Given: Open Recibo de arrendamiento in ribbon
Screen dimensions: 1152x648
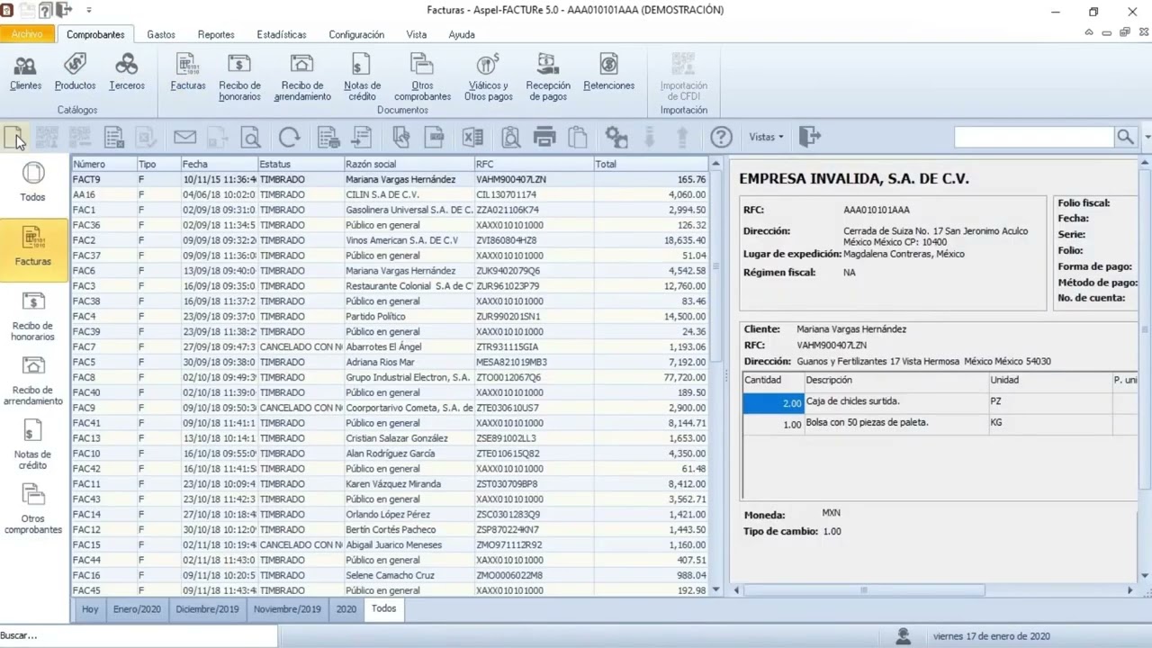Looking at the screenshot, I should coord(302,77).
